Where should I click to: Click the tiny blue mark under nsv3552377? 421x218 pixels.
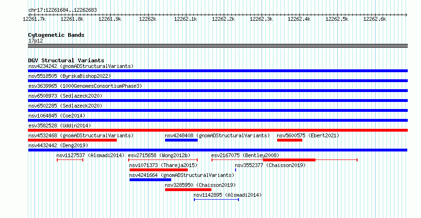[236, 170]
